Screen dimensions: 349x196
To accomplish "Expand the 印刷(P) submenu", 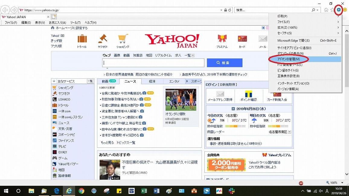I will (338, 16).
